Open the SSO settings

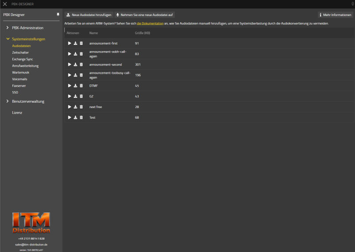15,92
